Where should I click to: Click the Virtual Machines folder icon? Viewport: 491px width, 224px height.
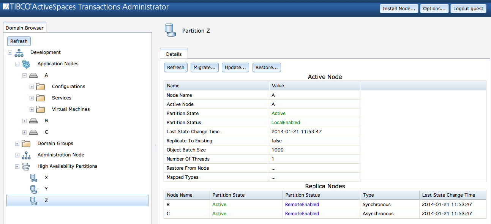pos(41,109)
